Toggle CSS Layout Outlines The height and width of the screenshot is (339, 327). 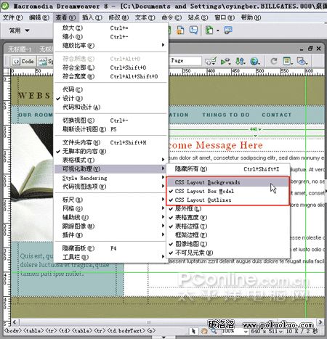coord(228,200)
